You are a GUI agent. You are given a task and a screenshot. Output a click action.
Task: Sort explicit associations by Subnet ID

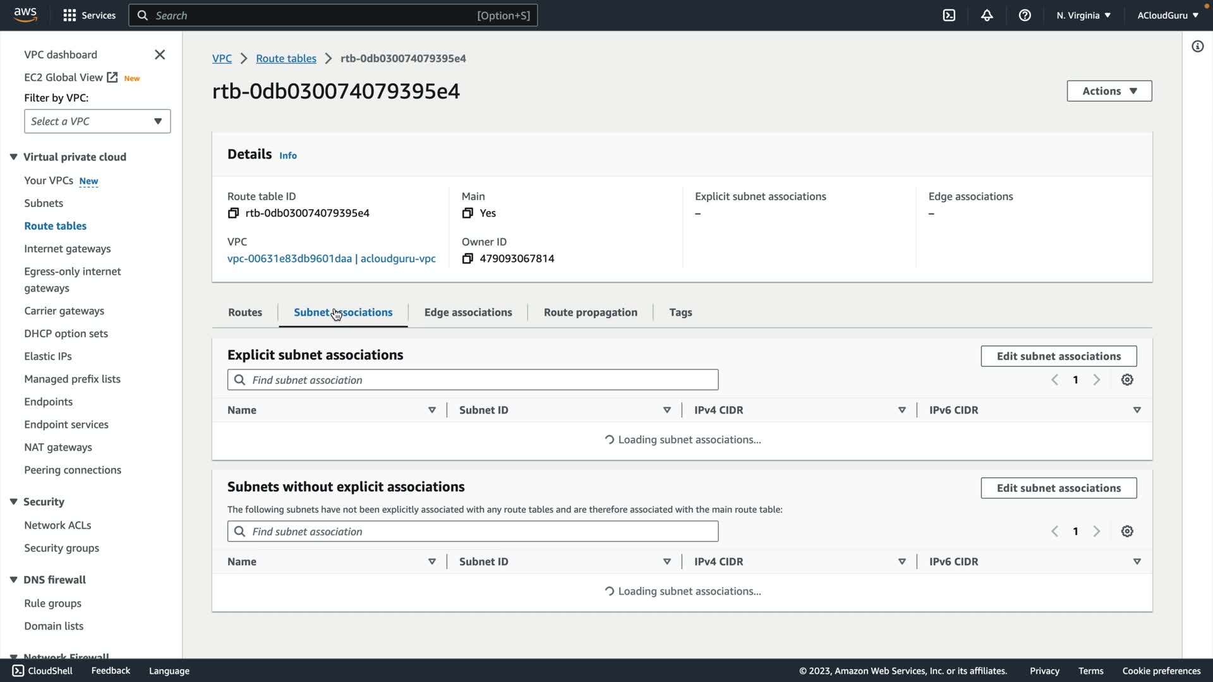point(667,410)
